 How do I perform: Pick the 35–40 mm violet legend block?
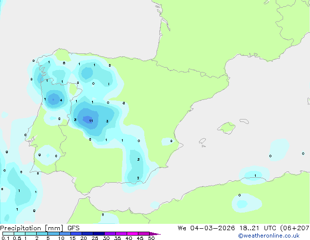point(121,234)
